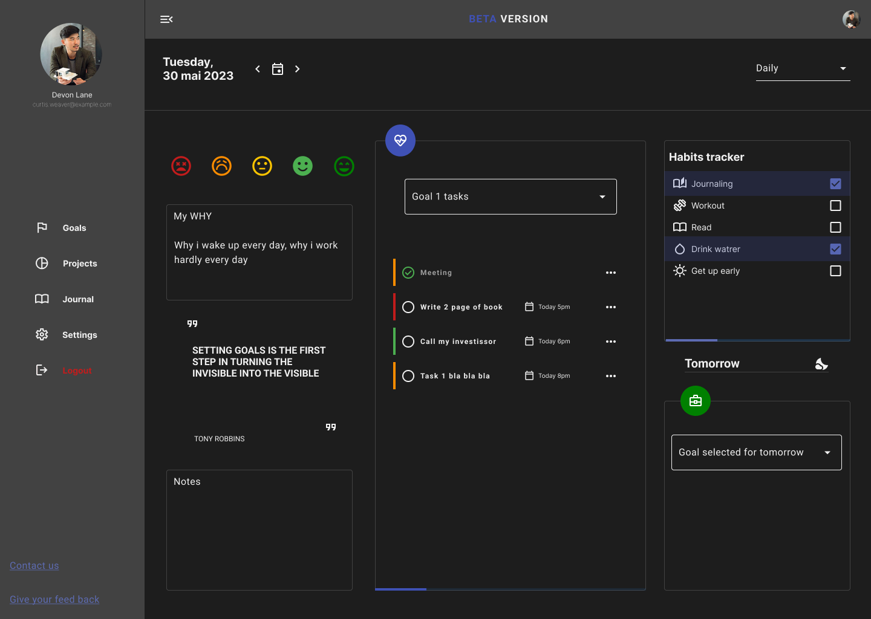Open 'Goal selected for tomorrow' dropdown
This screenshot has height=619, width=871.
coord(756,452)
